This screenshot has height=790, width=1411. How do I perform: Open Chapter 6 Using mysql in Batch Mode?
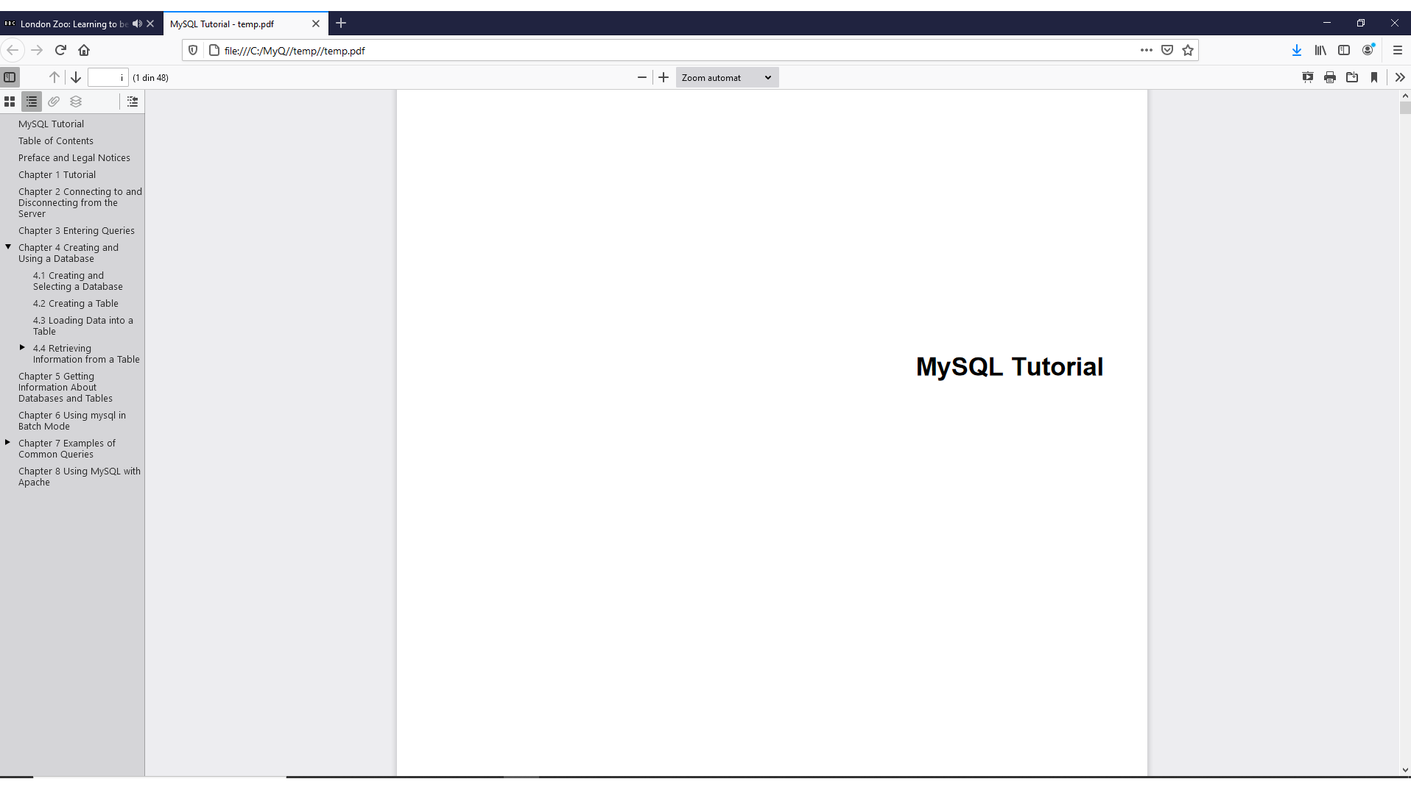(72, 421)
